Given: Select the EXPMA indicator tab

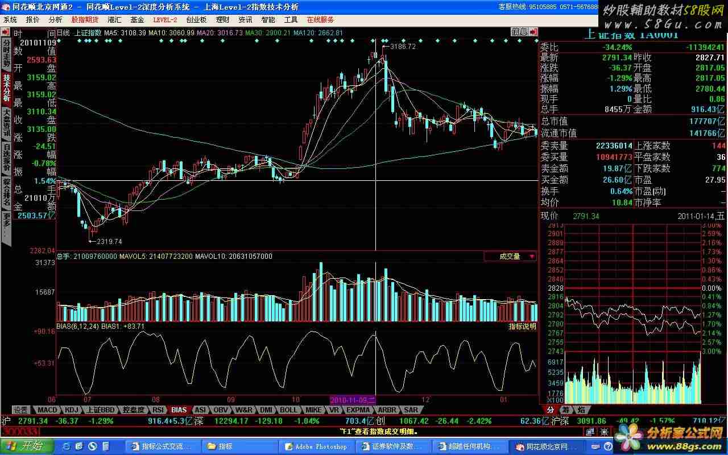Looking at the screenshot, I should pyautogui.click(x=358, y=409).
